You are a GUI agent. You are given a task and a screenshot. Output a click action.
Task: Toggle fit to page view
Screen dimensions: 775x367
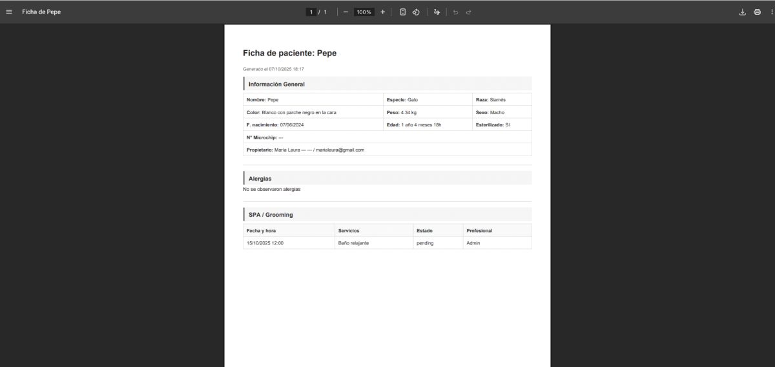click(x=402, y=12)
